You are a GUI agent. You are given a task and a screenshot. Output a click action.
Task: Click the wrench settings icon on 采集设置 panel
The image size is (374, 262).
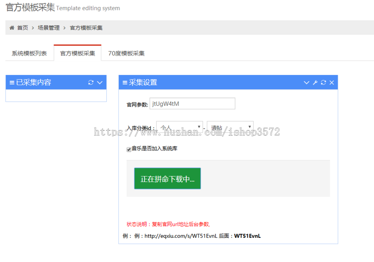pos(315,82)
